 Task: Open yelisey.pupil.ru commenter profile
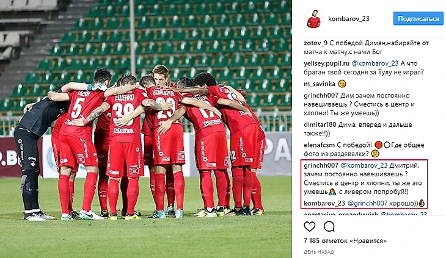(x=326, y=63)
